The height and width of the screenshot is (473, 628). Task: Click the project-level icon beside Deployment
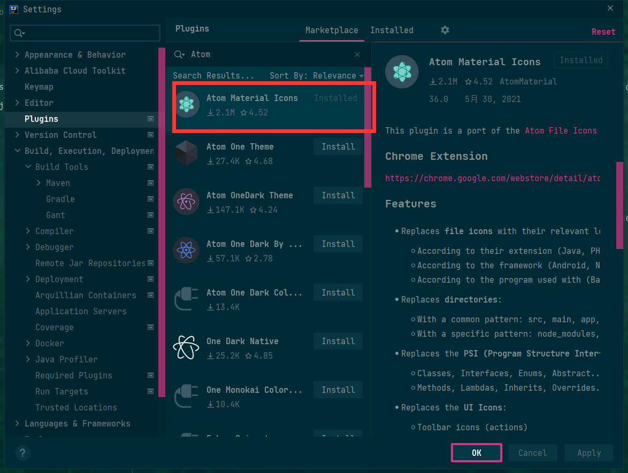(151, 279)
